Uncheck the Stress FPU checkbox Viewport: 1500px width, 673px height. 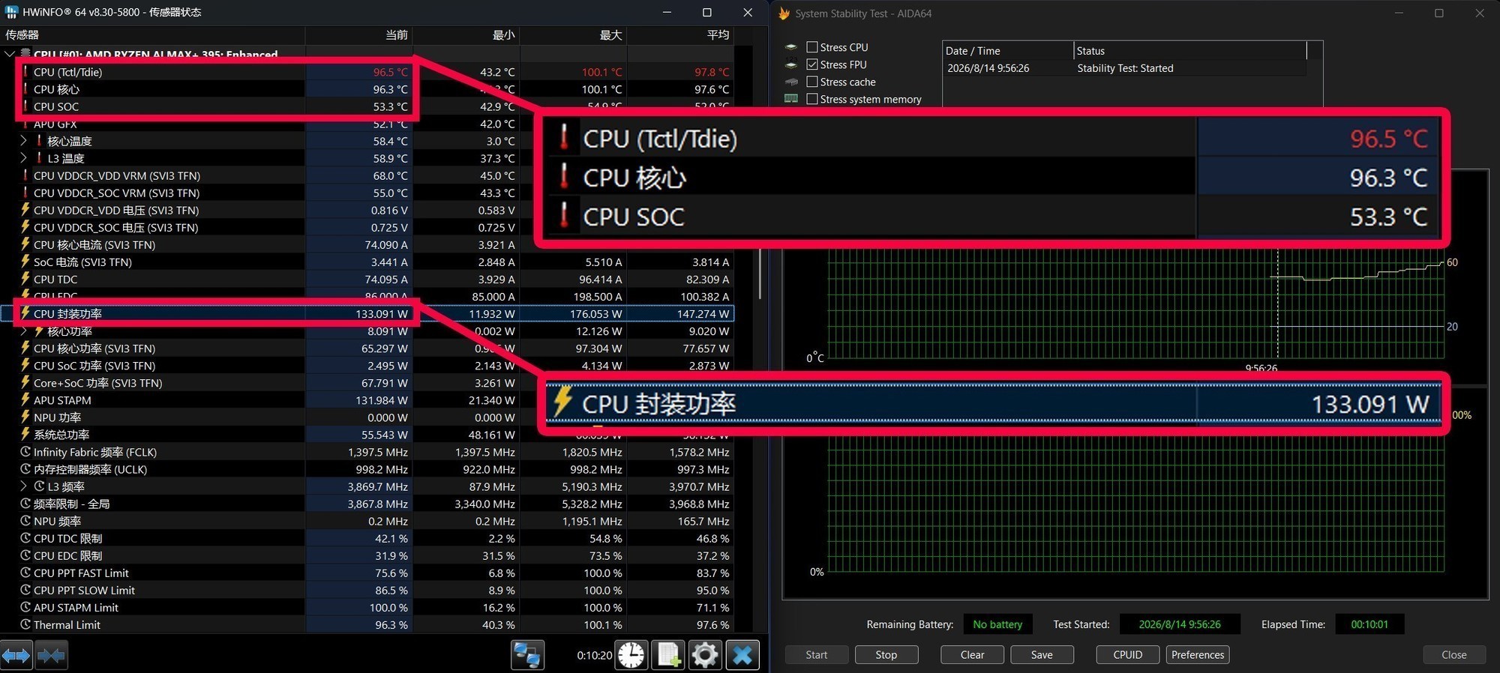coord(812,64)
